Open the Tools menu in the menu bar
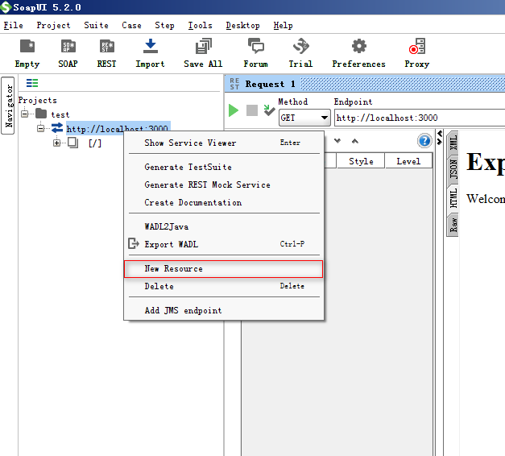Screen dimensions: 505x456 pos(201,26)
